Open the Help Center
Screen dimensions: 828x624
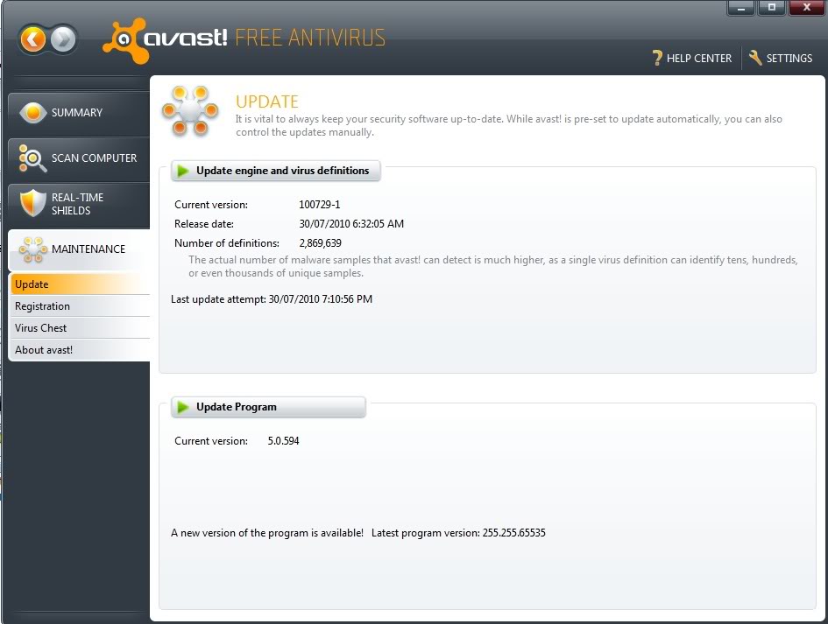(692, 58)
